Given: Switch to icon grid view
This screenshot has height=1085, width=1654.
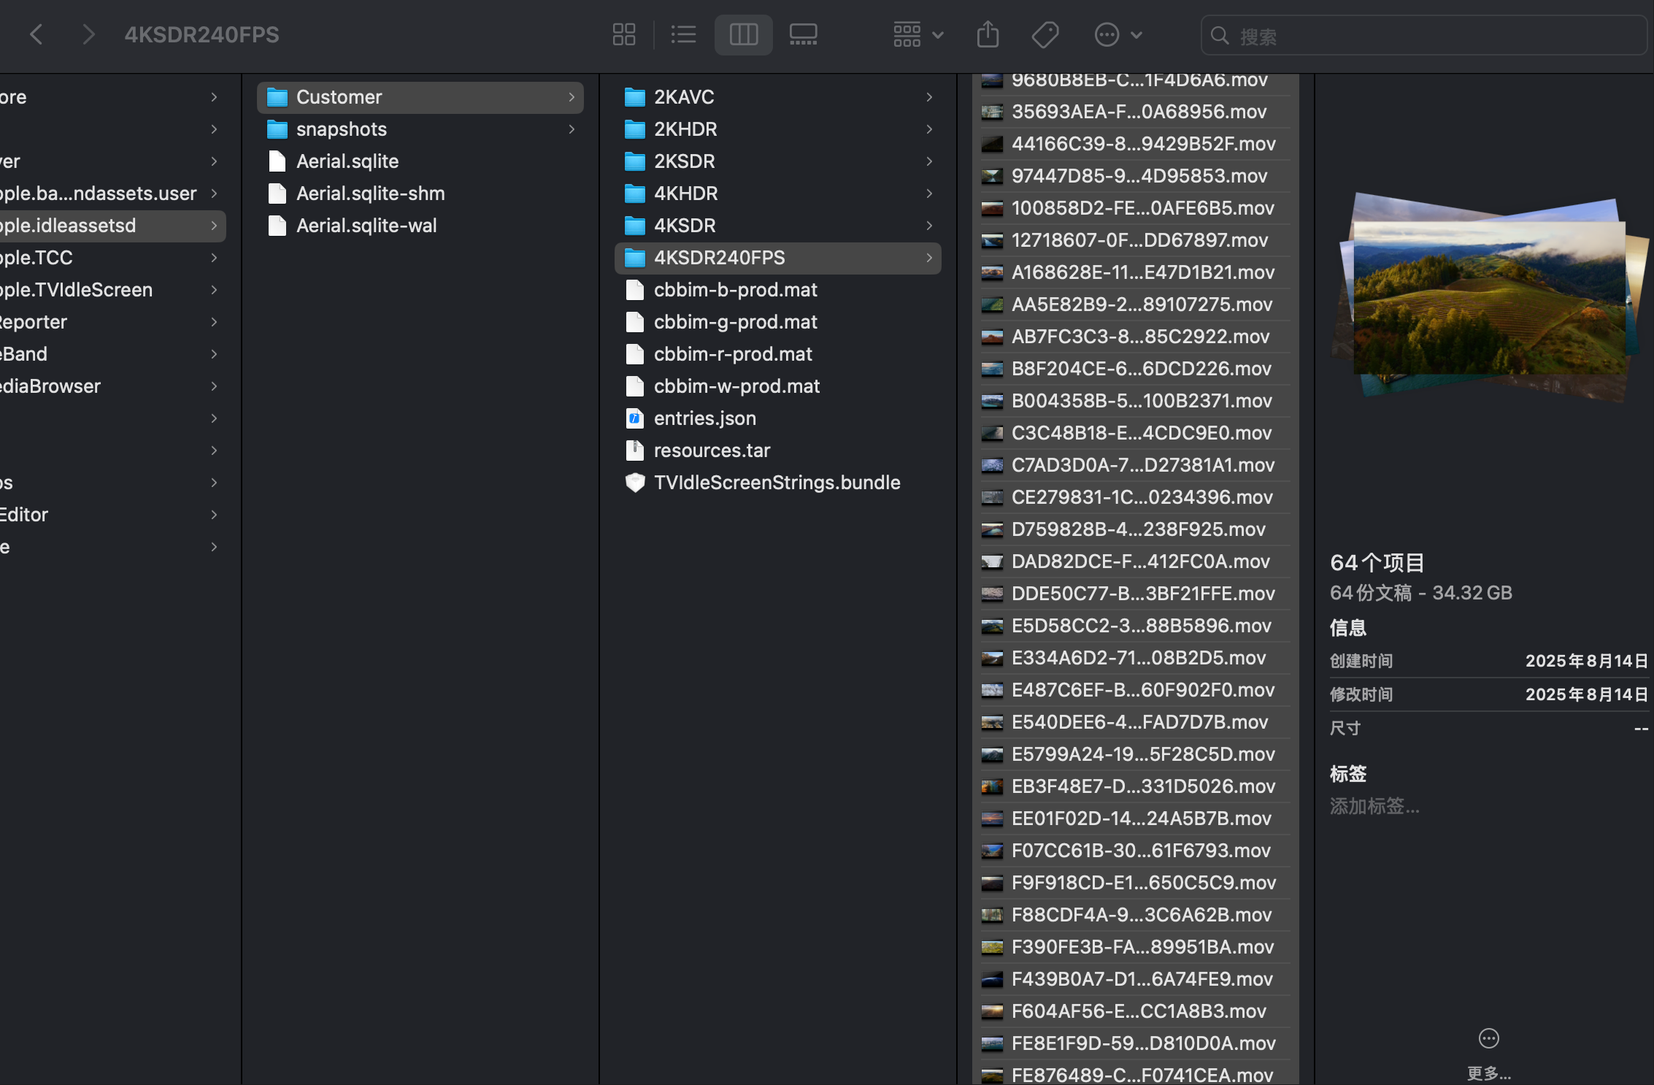Looking at the screenshot, I should click(623, 34).
